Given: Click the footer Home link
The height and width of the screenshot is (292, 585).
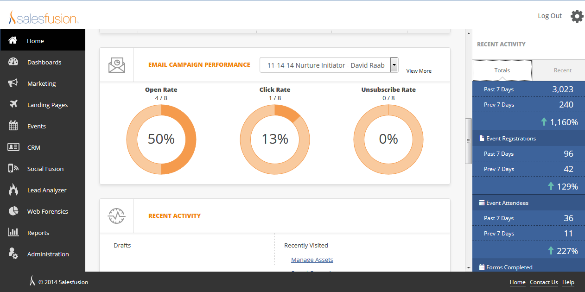Looking at the screenshot, I should click(x=518, y=282).
